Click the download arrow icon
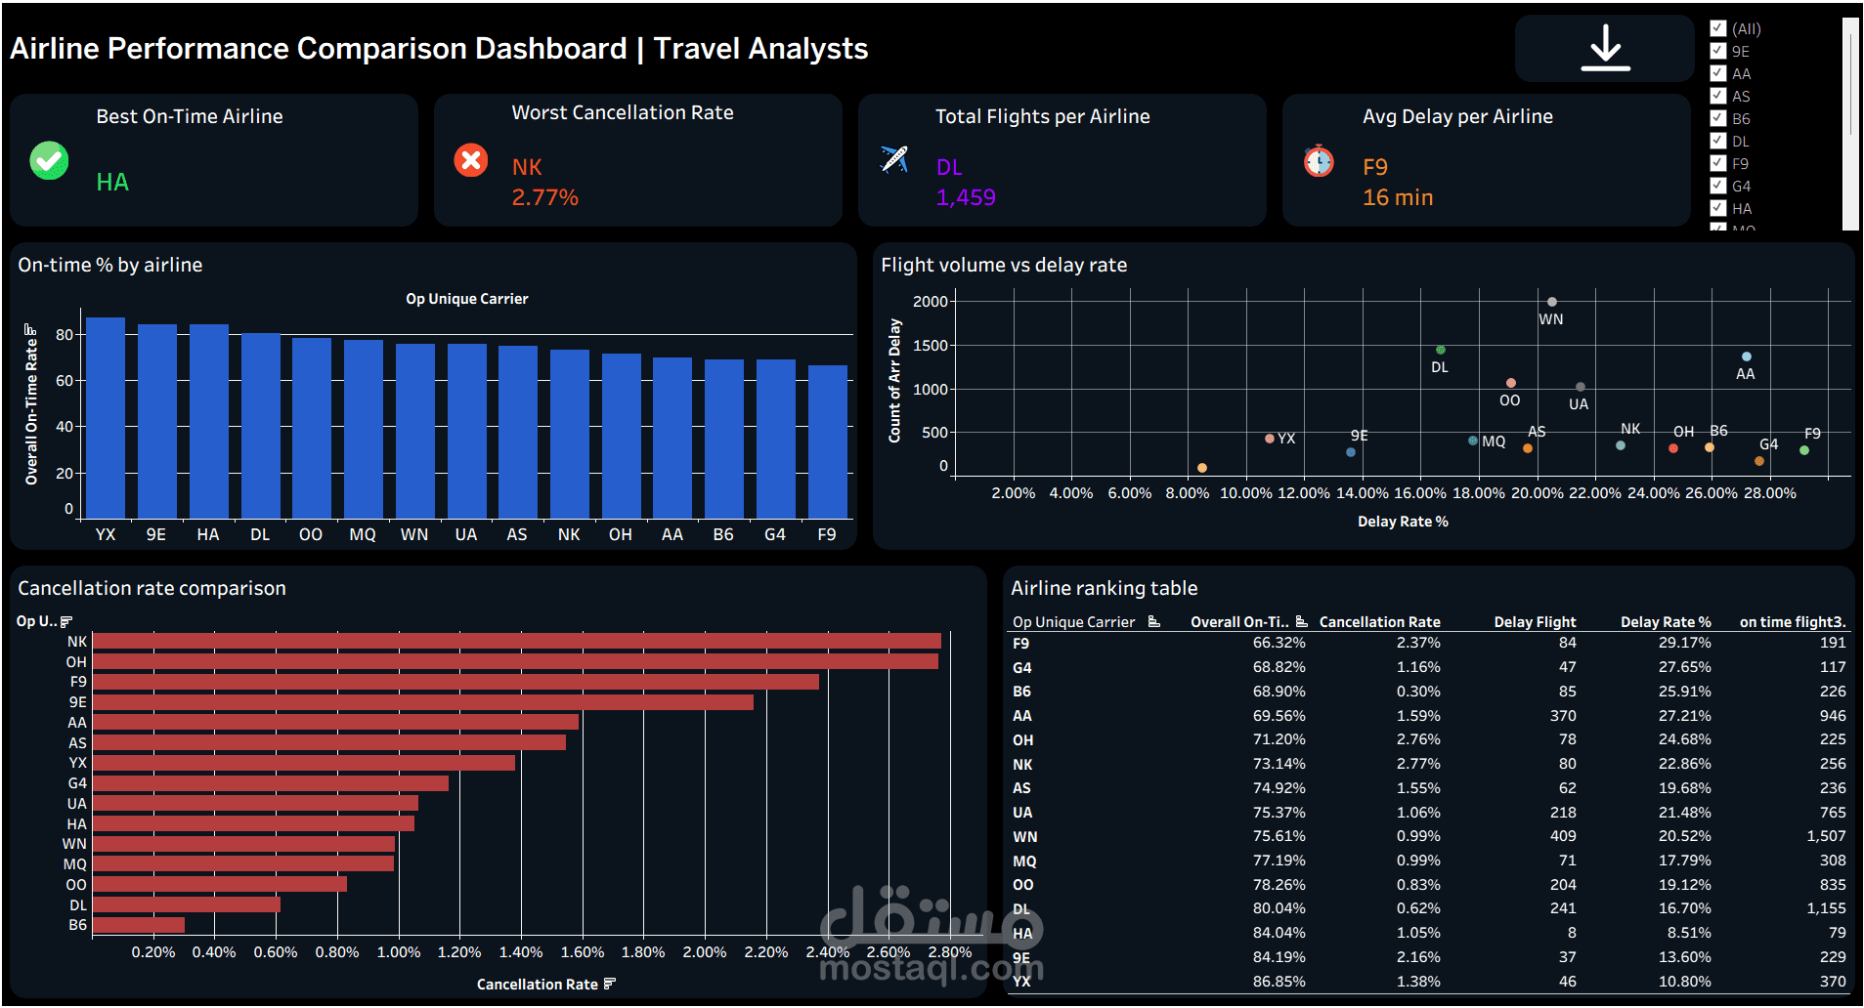 point(1605,48)
